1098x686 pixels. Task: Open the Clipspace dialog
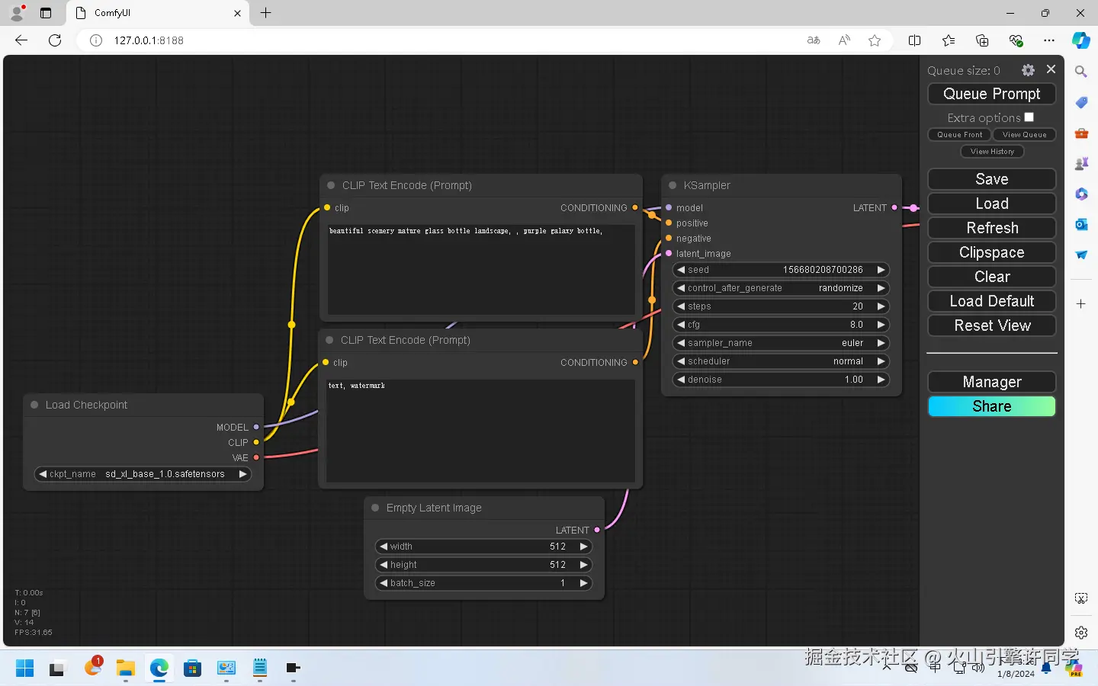pos(991,252)
